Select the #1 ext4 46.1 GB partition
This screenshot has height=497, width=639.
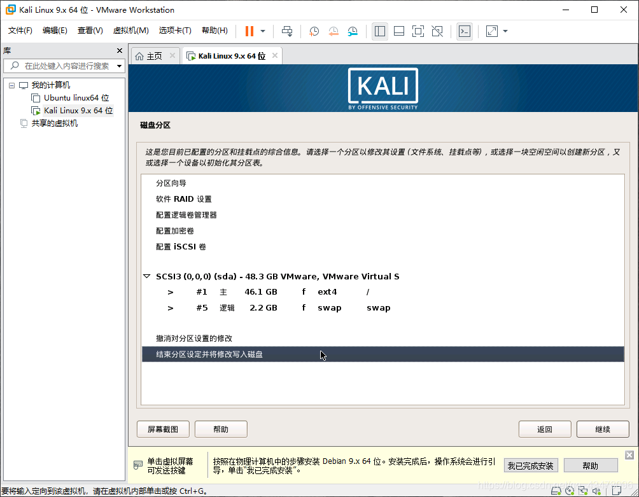click(383, 292)
